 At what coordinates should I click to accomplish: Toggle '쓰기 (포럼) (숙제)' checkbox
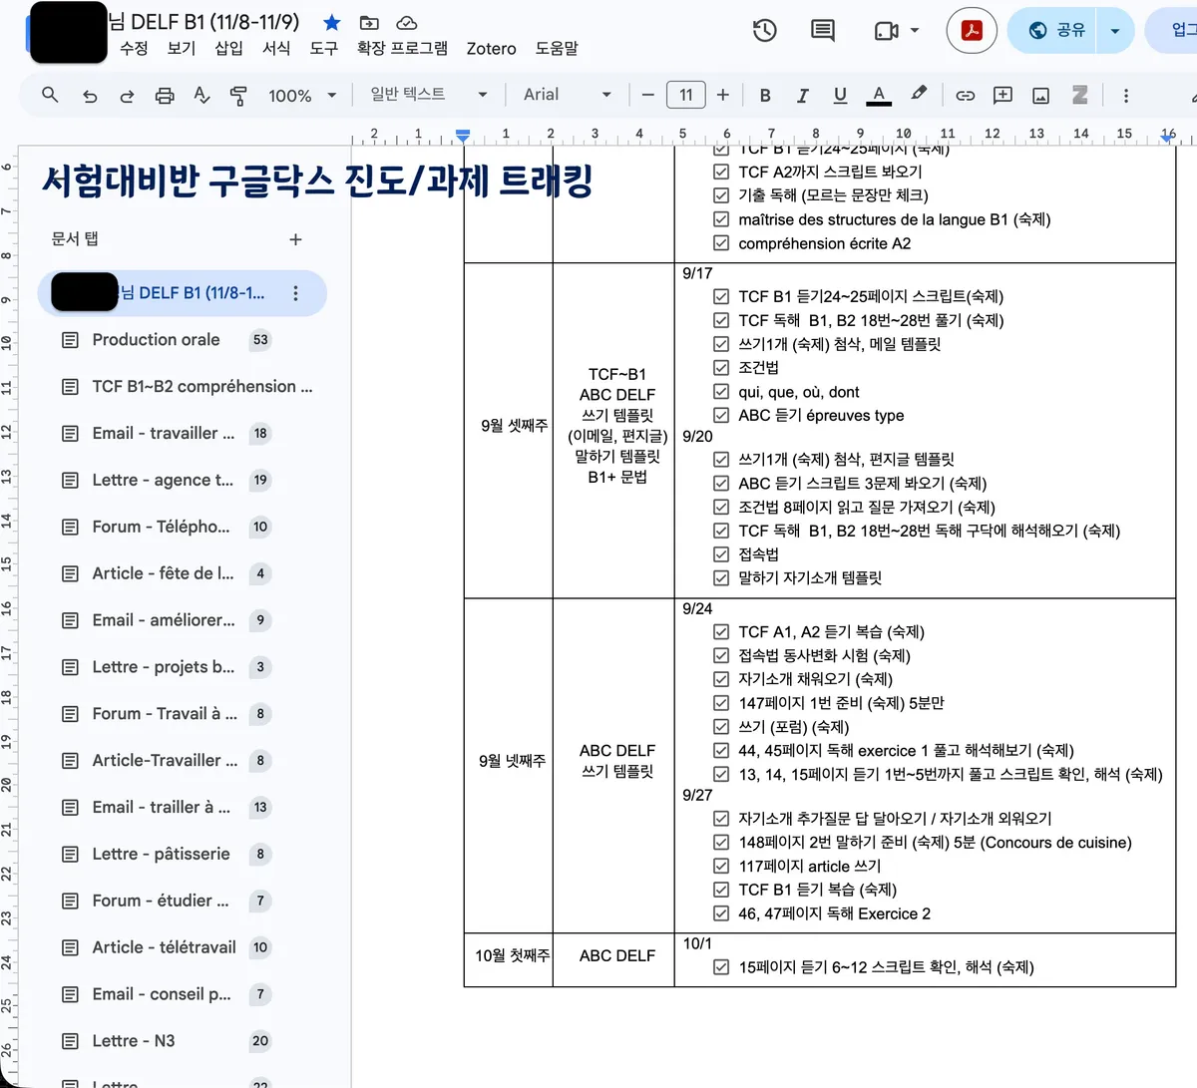pos(721,727)
